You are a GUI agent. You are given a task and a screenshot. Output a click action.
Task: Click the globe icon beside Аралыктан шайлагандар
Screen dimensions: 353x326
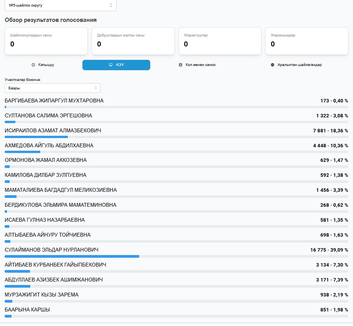273,65
